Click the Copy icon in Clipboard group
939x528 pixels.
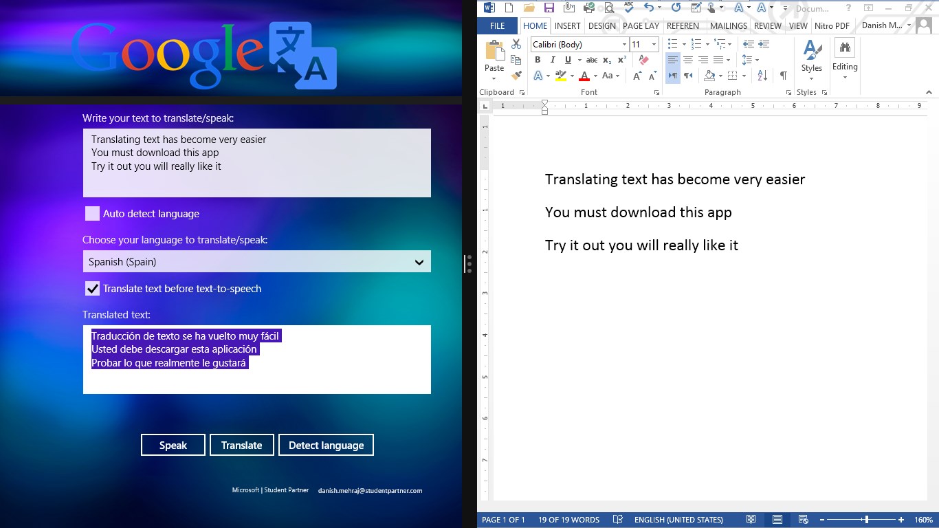coord(516,60)
